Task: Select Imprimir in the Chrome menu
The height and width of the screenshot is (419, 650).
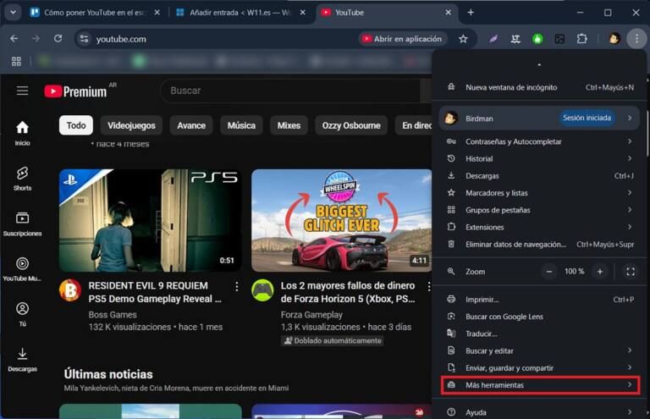Action: pos(539,300)
